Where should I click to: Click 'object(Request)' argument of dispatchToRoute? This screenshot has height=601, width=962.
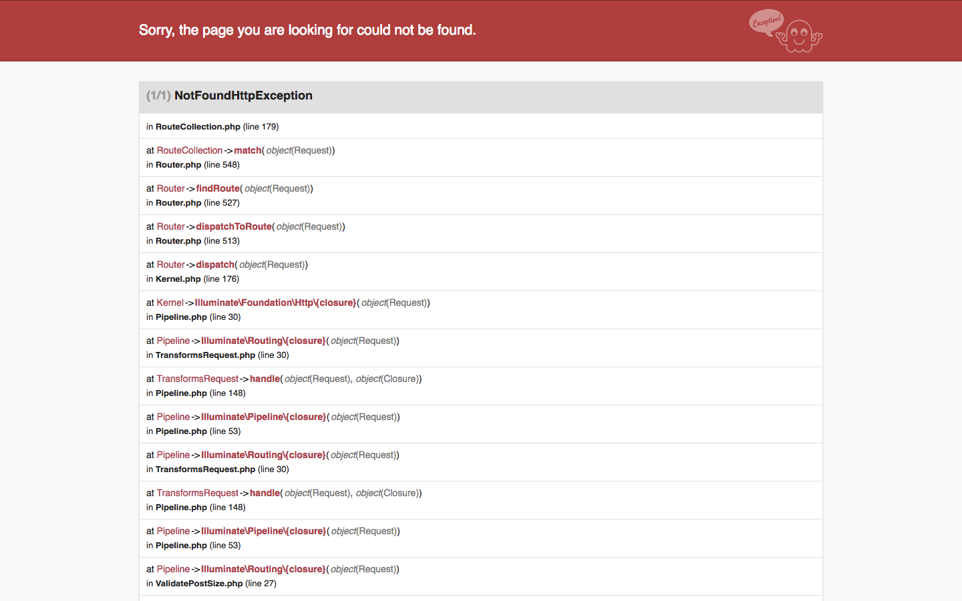pyautogui.click(x=309, y=227)
